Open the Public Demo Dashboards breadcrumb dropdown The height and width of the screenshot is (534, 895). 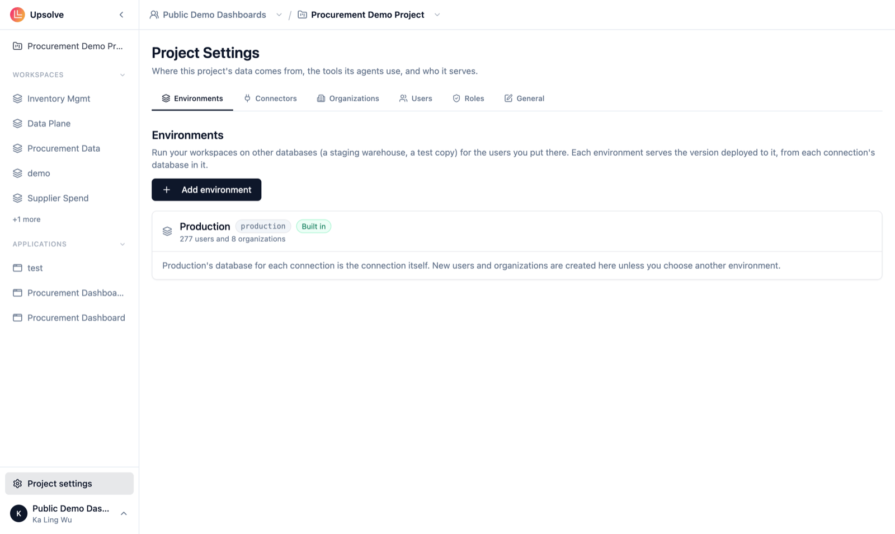[279, 15]
